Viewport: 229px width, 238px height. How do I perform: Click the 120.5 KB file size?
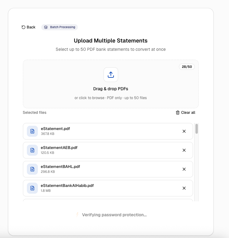[47, 153]
